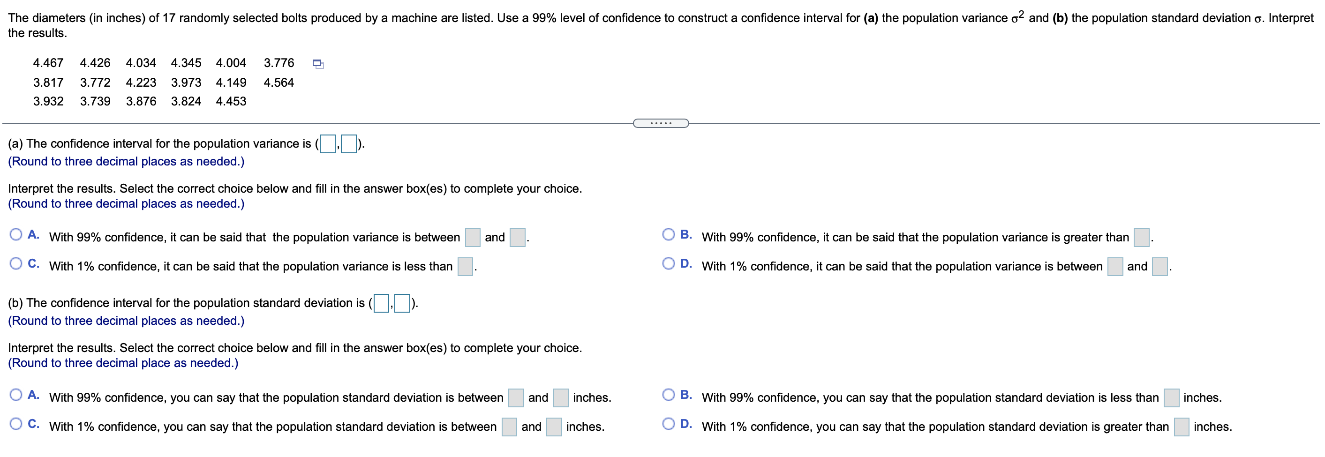Viewport: 1325px width, 457px height.
Task: Select option B standard deviation less than
Action: (x=668, y=395)
